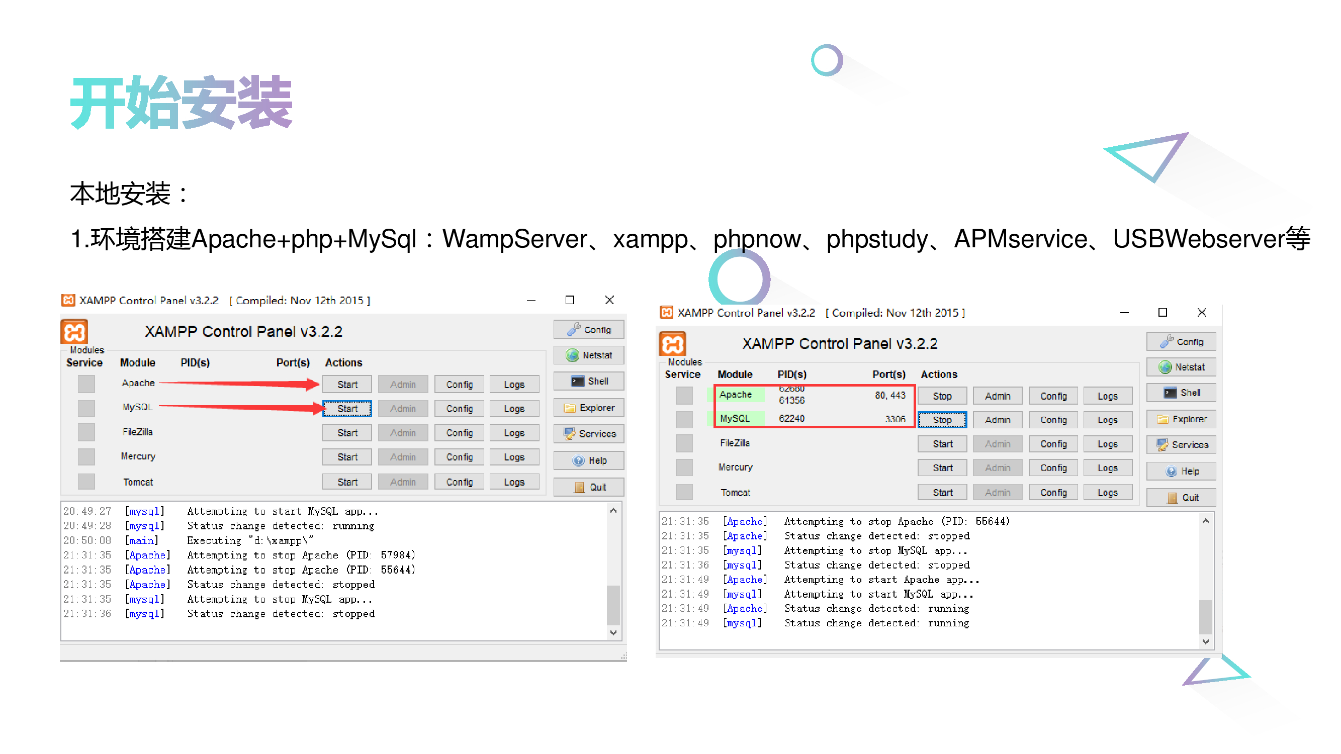
Task: Open Netstat in left XAMPP window
Action: click(588, 355)
